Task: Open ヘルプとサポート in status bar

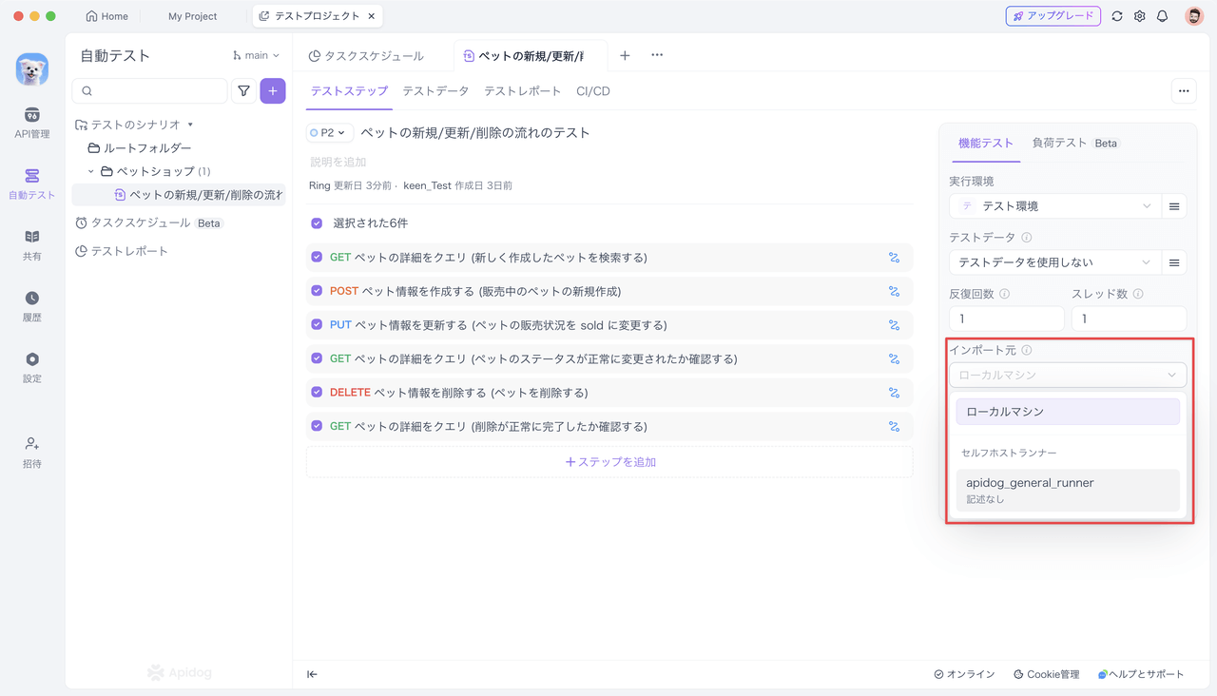Action: [x=1141, y=674]
